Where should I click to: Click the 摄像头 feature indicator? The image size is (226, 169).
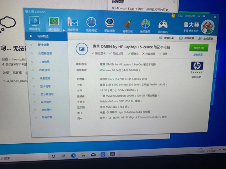[x=133, y=54]
